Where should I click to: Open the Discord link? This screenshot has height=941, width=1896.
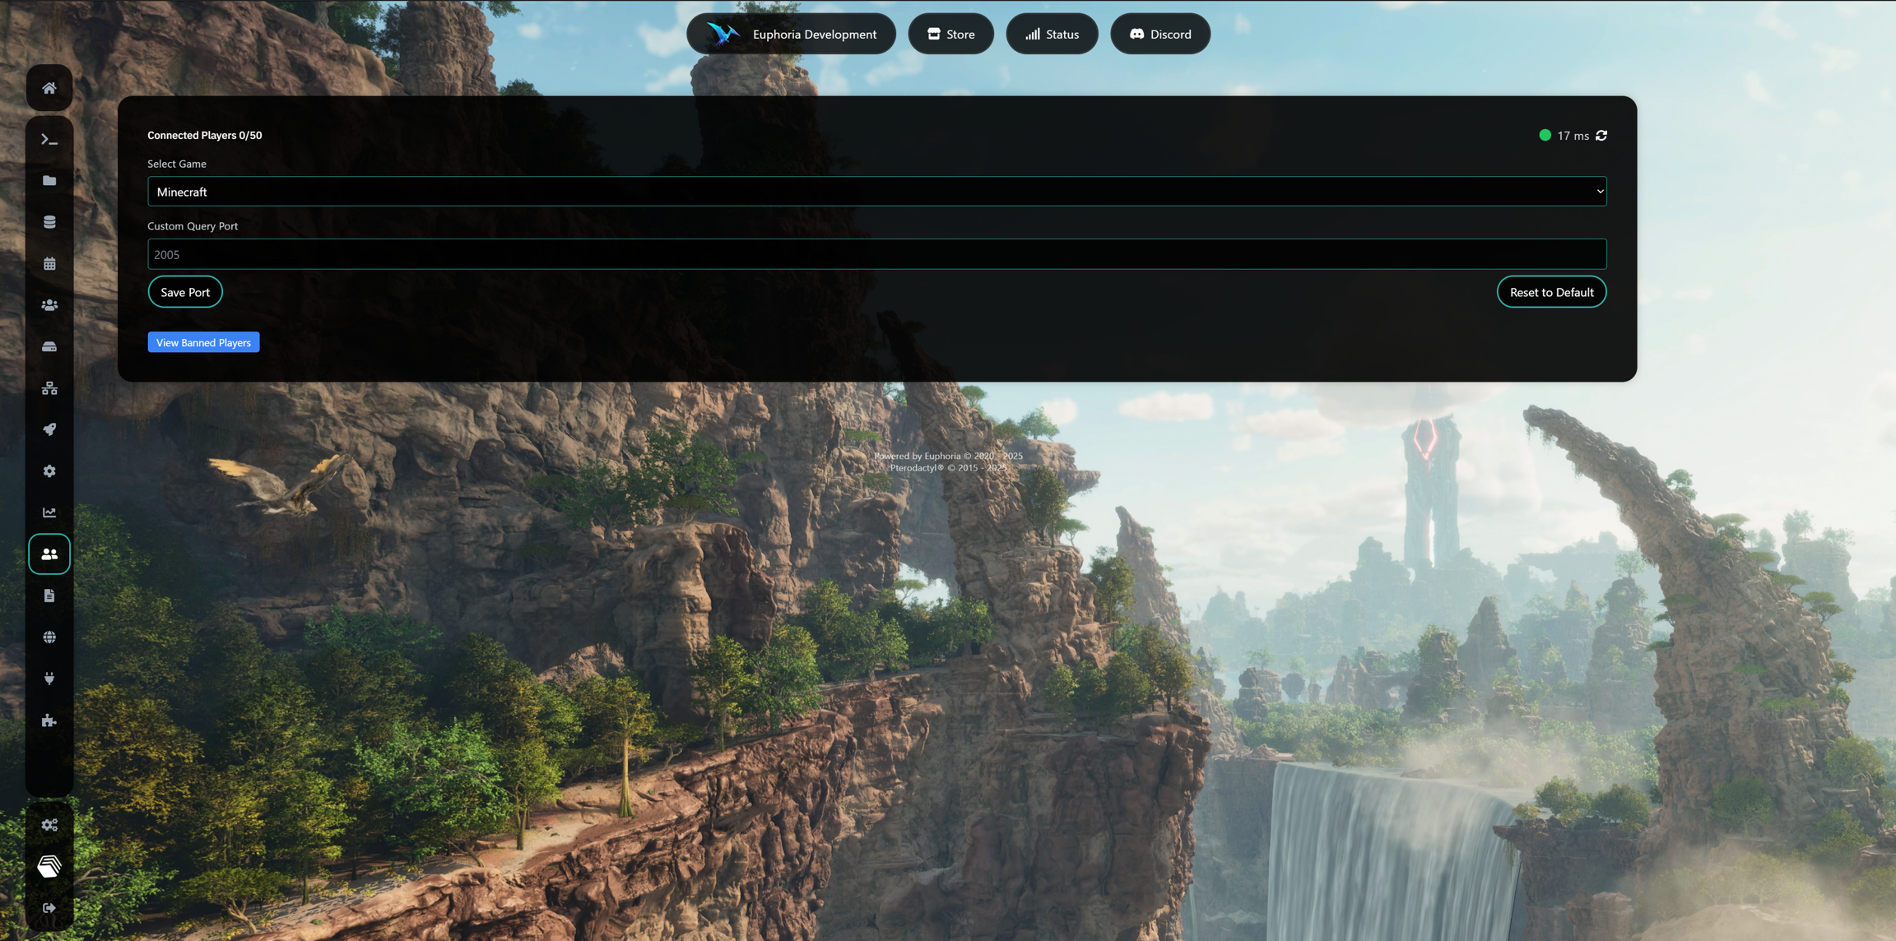[x=1160, y=34]
